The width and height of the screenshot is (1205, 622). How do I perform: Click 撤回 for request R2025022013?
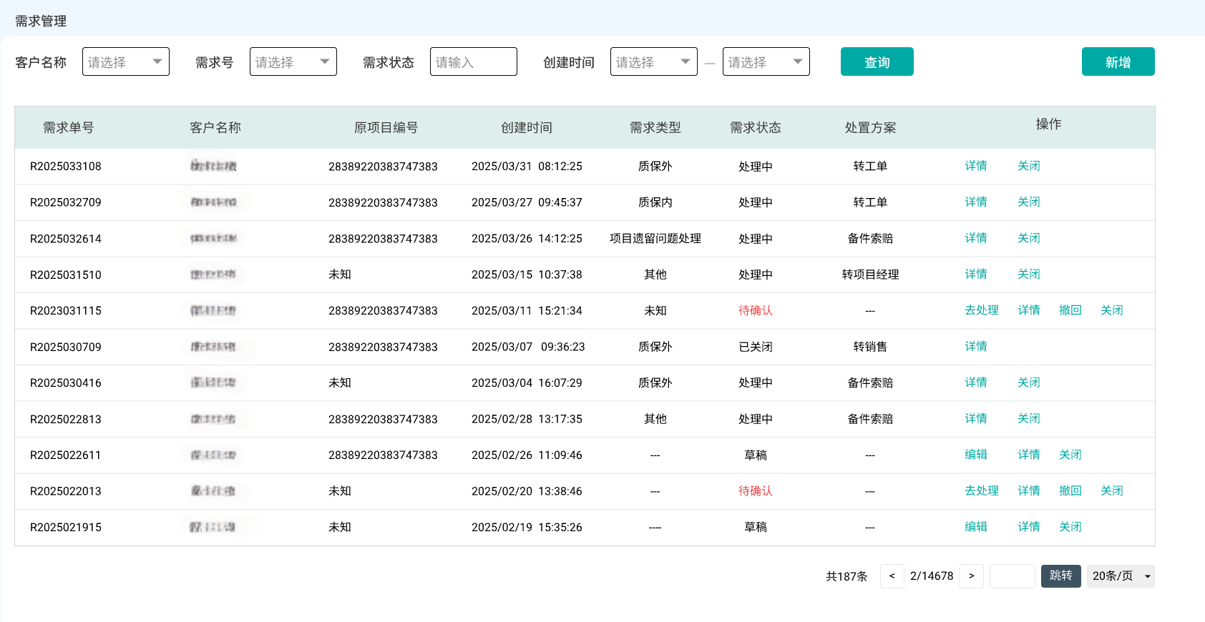coord(1070,491)
